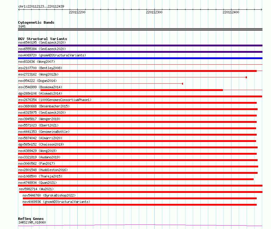Image resolution: width=271 pixels, height=229 pixels.
Task: Select variant nsv1068500 (Thareja2015)
Action: 40,176
